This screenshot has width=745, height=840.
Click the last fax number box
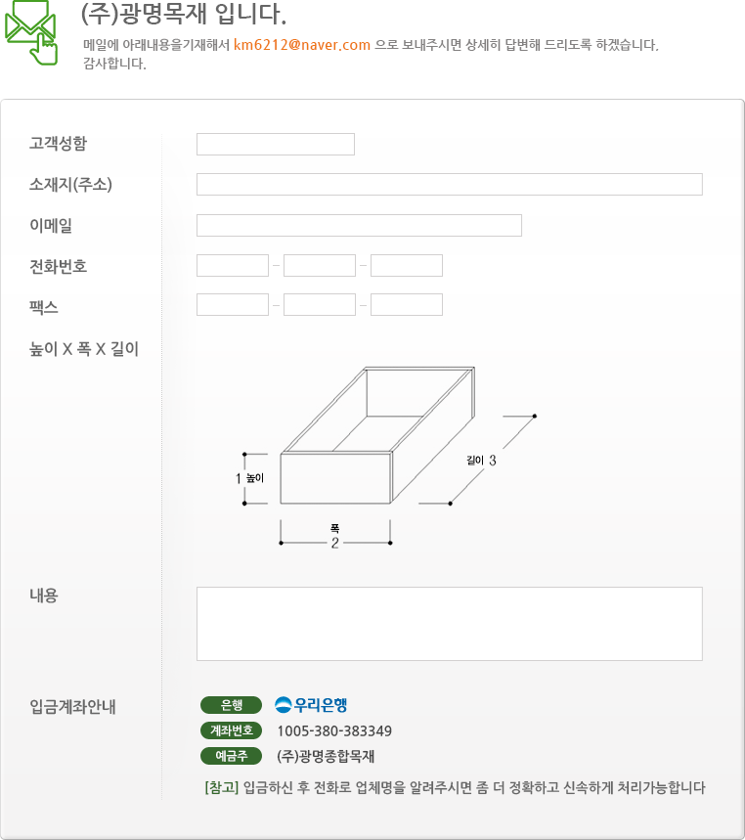407,305
